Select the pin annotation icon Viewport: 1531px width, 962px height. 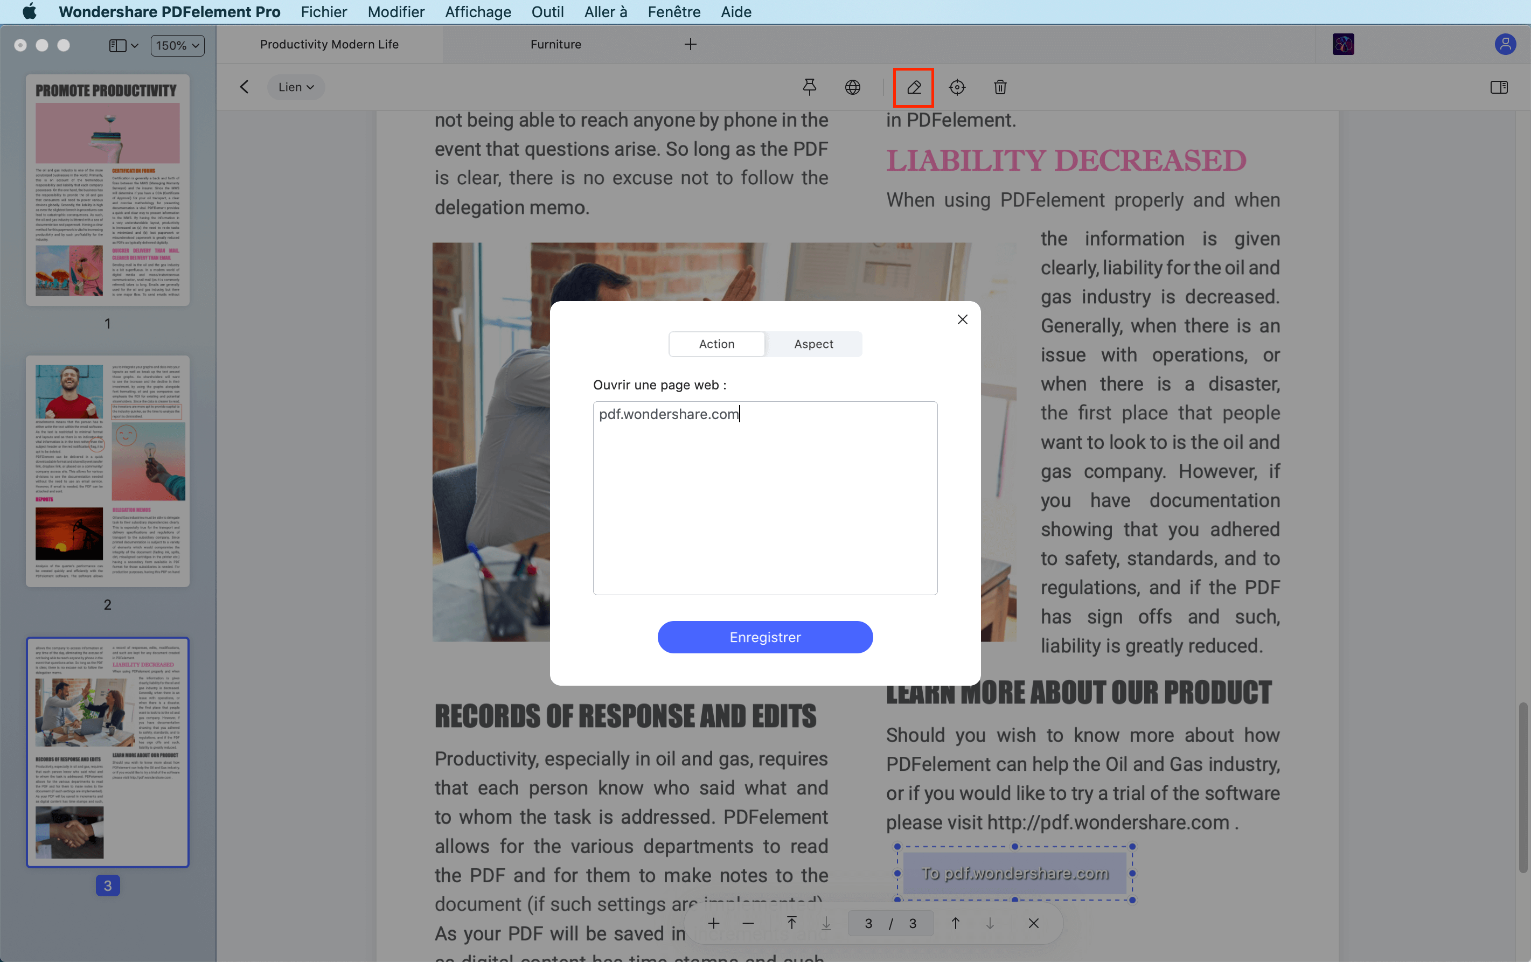pos(809,87)
